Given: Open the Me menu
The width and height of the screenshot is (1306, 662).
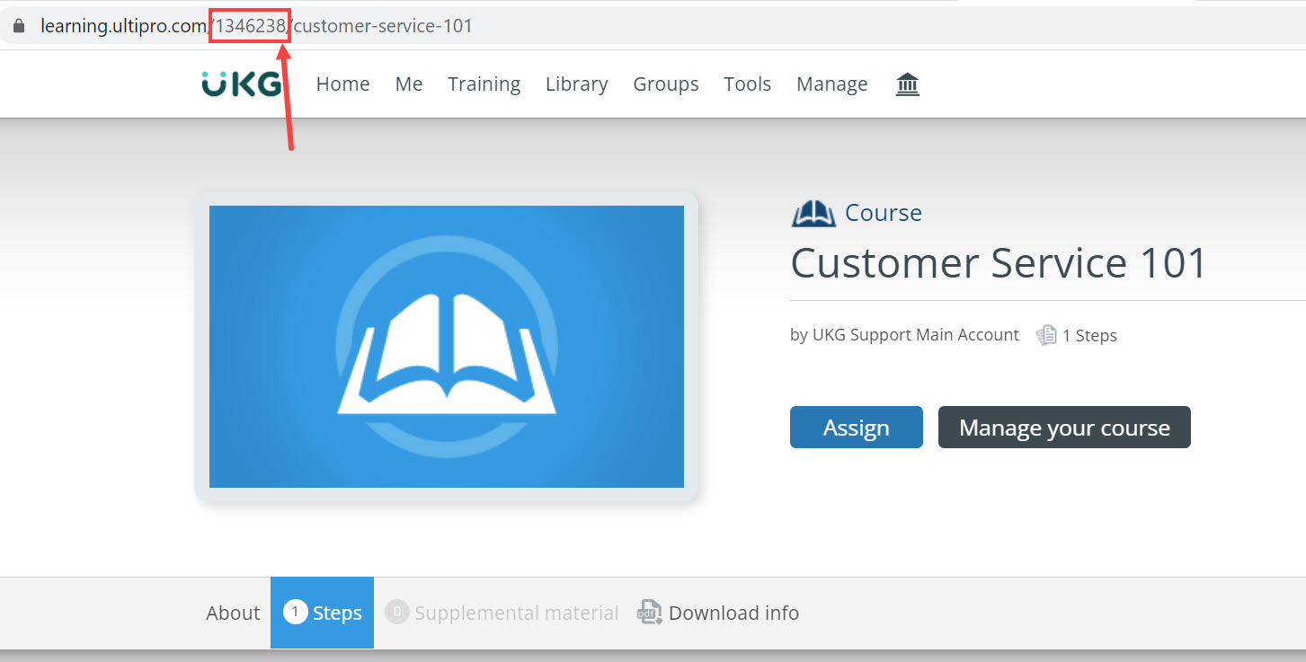Looking at the screenshot, I should point(408,84).
